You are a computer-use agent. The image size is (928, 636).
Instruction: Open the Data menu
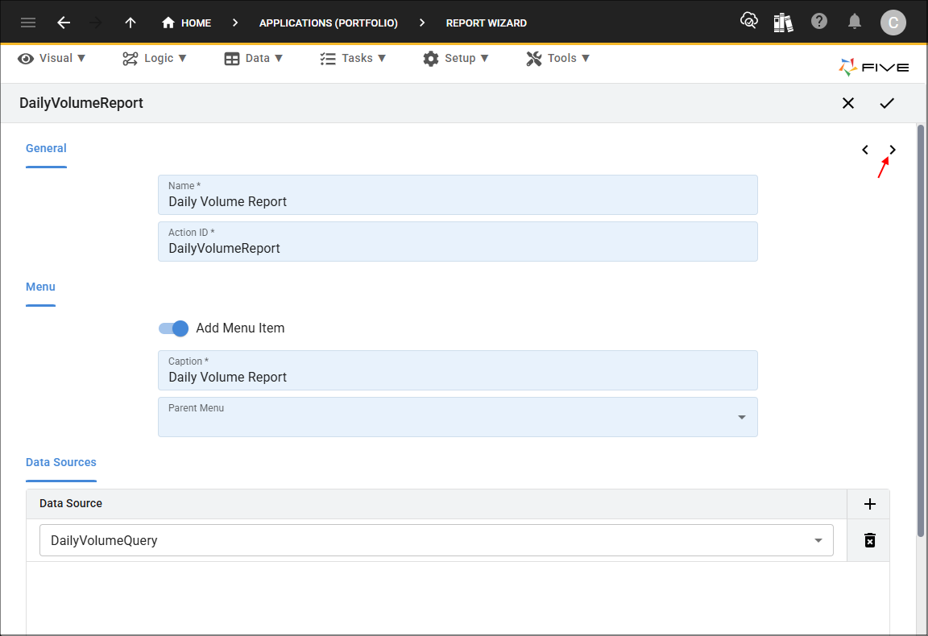click(254, 58)
